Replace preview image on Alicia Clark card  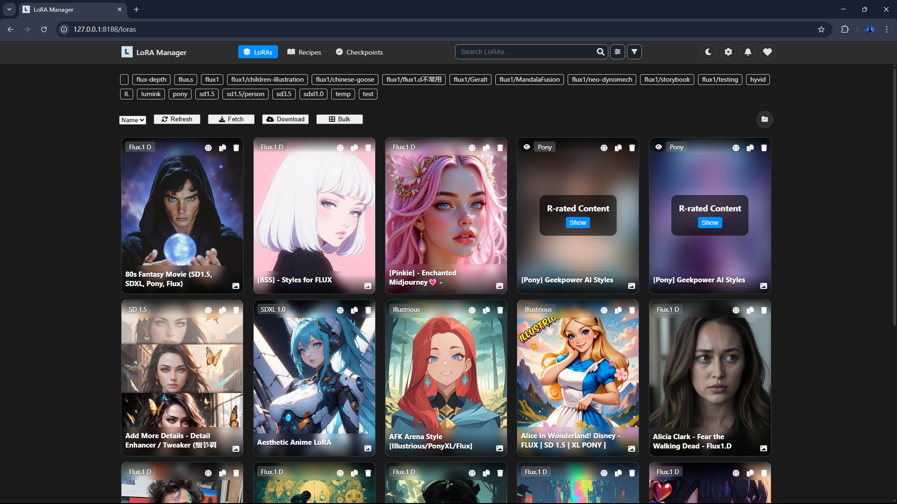(763, 448)
